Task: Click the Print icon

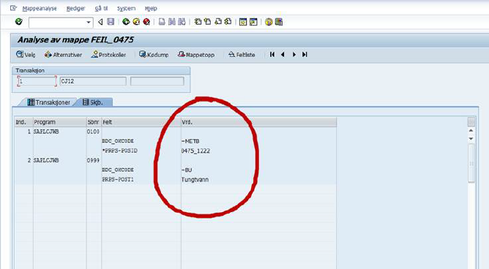Action: click(x=162, y=22)
